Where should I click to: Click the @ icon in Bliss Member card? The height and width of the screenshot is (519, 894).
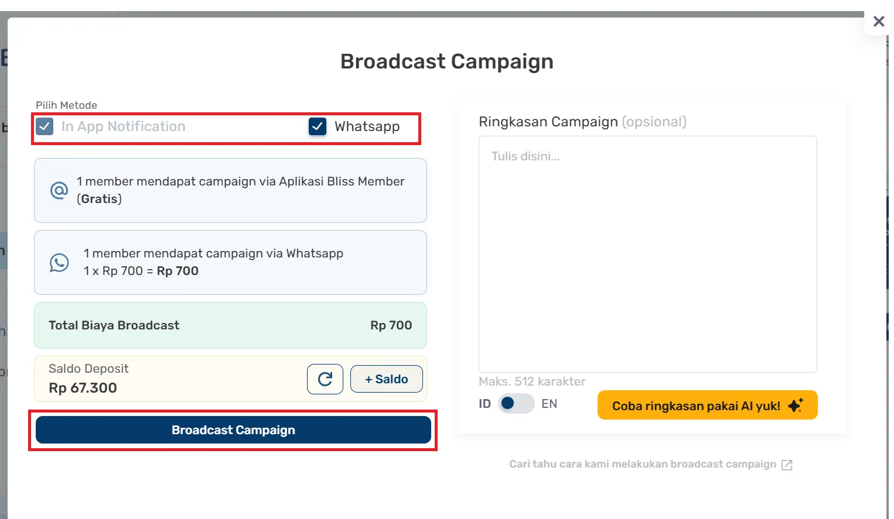(x=59, y=190)
